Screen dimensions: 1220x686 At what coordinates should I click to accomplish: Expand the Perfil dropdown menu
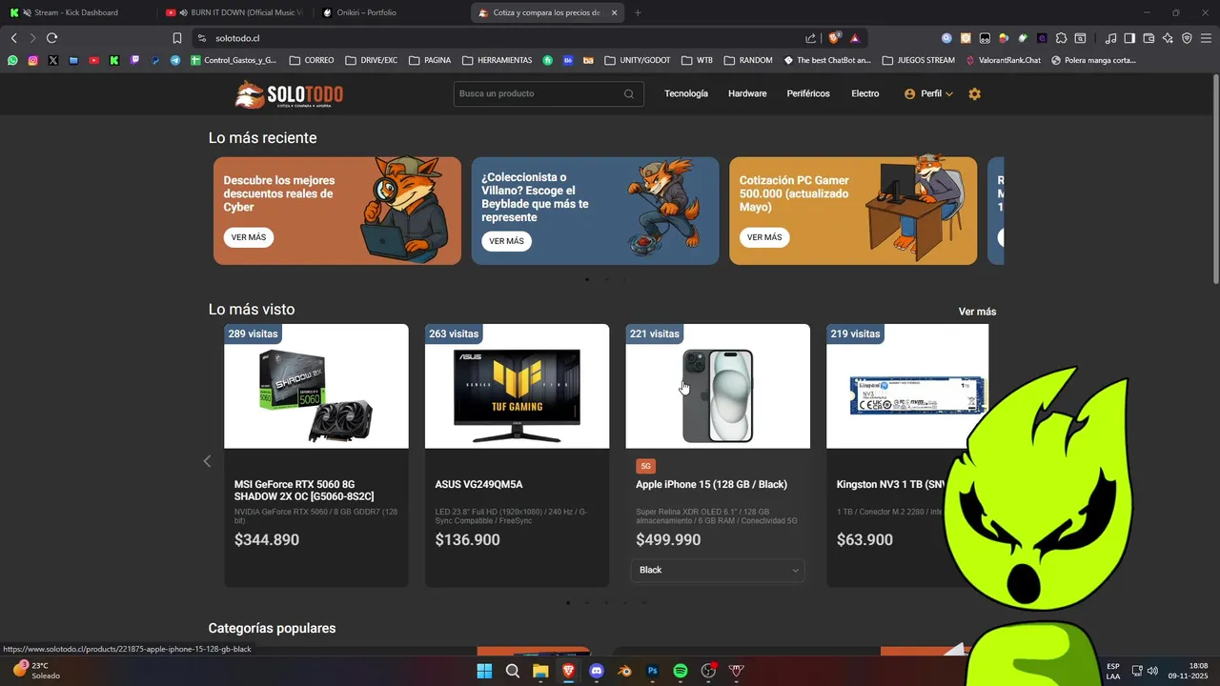click(928, 94)
